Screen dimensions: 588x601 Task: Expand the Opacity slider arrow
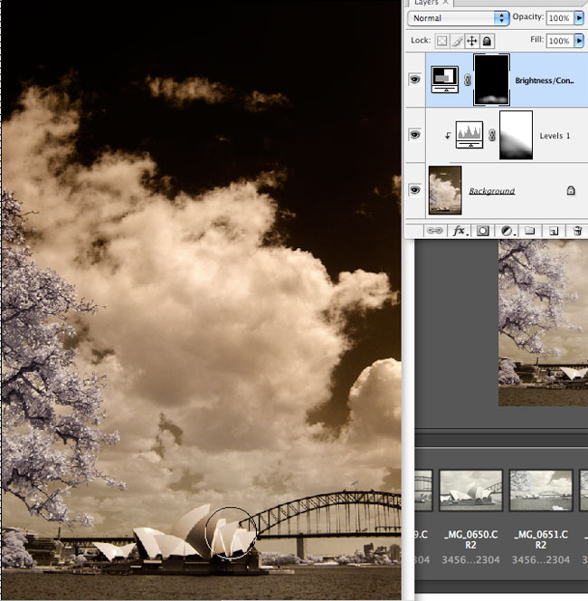[x=579, y=18]
